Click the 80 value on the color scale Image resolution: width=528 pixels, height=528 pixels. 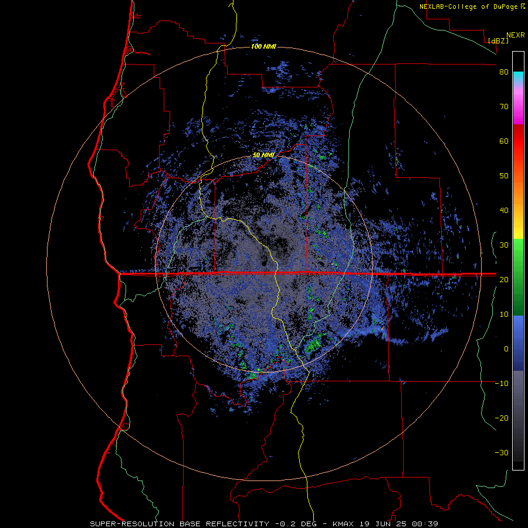[504, 72]
